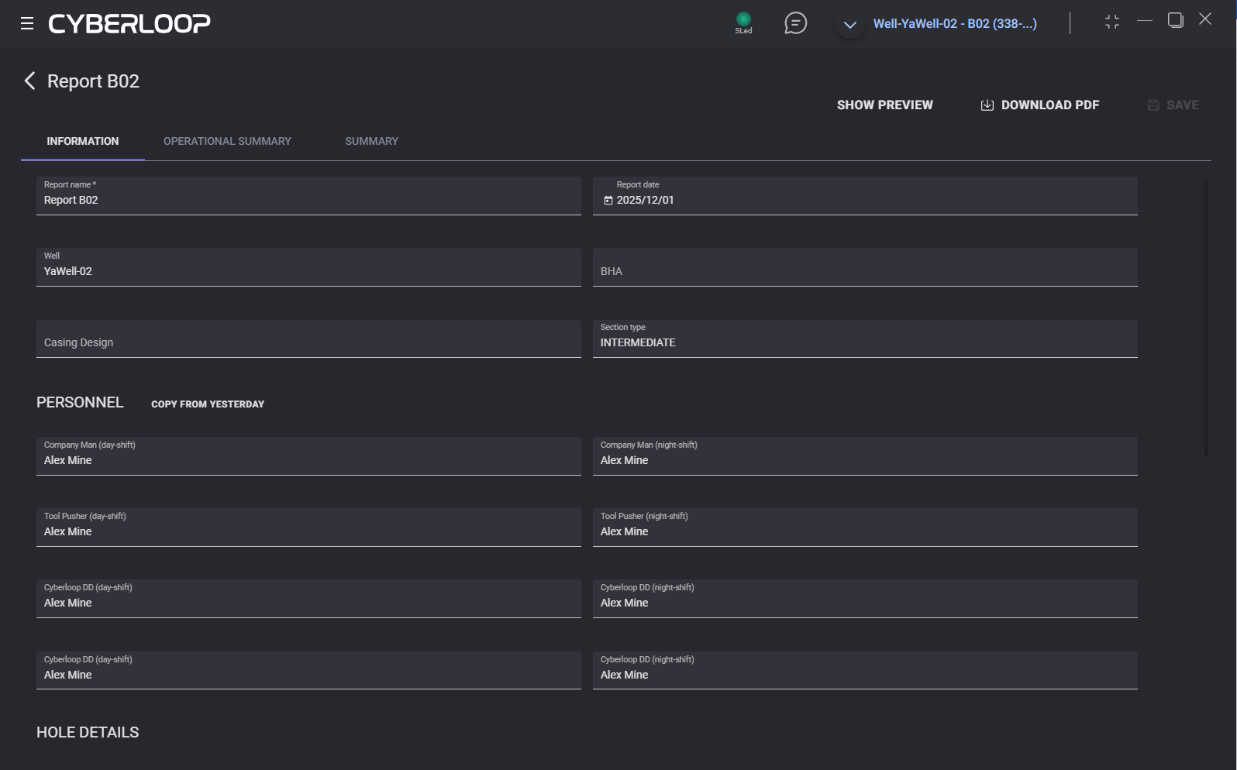Click the Report name input field
This screenshot has width=1237, height=770.
click(308, 200)
